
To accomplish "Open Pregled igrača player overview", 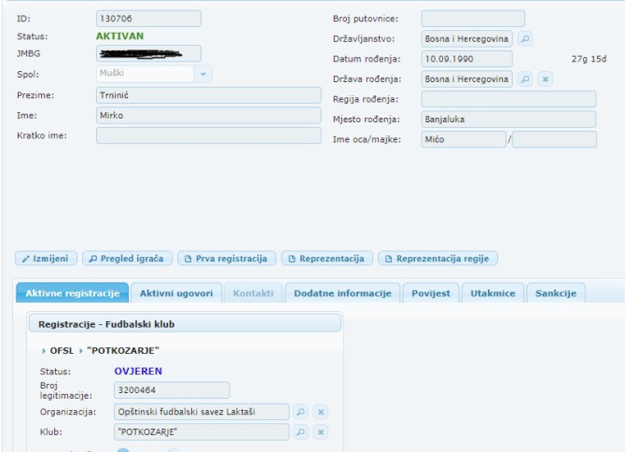I will [x=128, y=259].
